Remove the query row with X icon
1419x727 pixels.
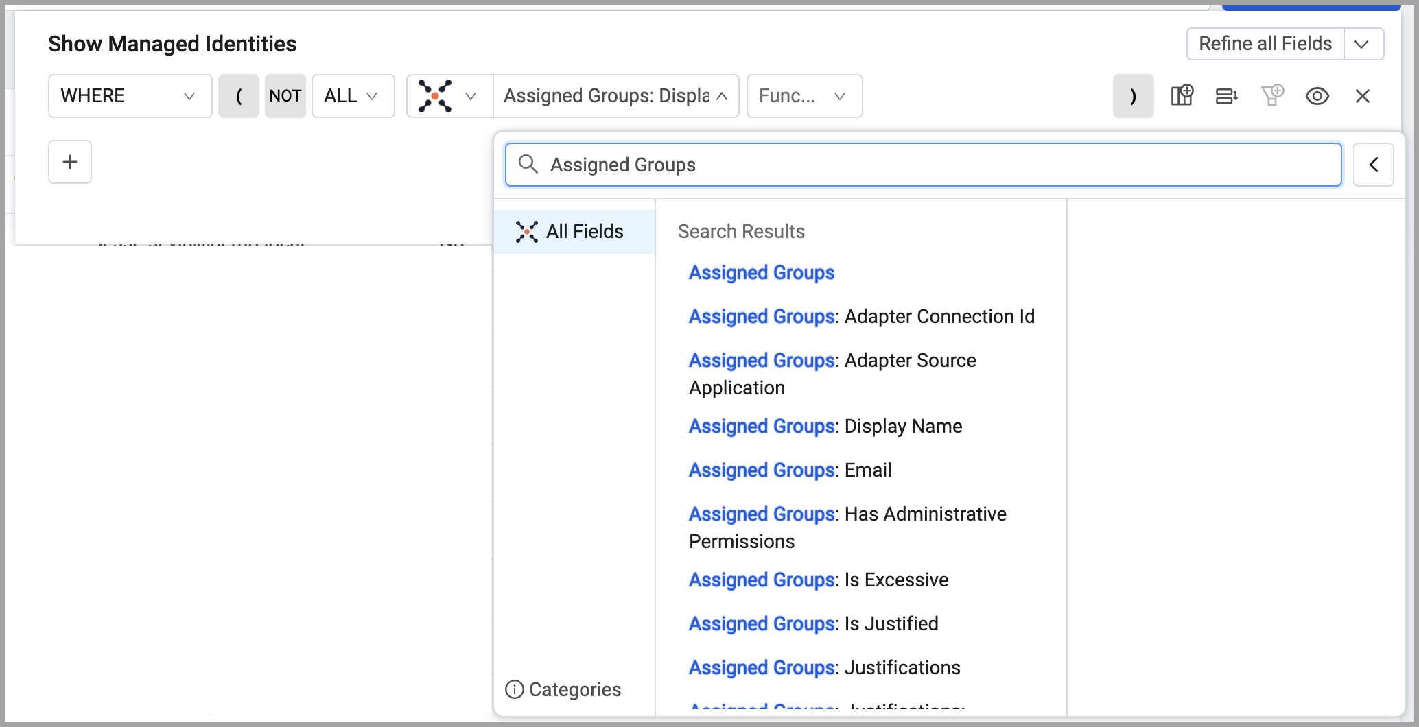[1363, 96]
